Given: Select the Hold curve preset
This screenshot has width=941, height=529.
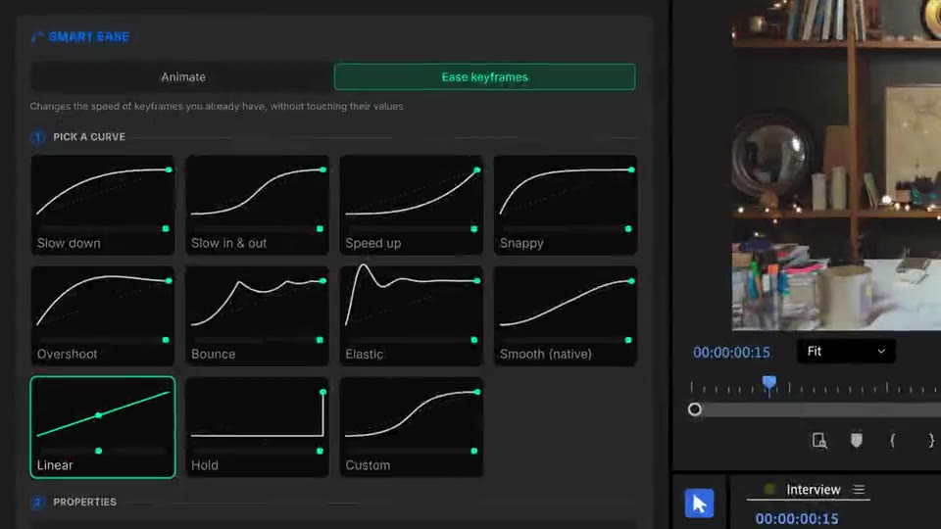Looking at the screenshot, I should (257, 427).
